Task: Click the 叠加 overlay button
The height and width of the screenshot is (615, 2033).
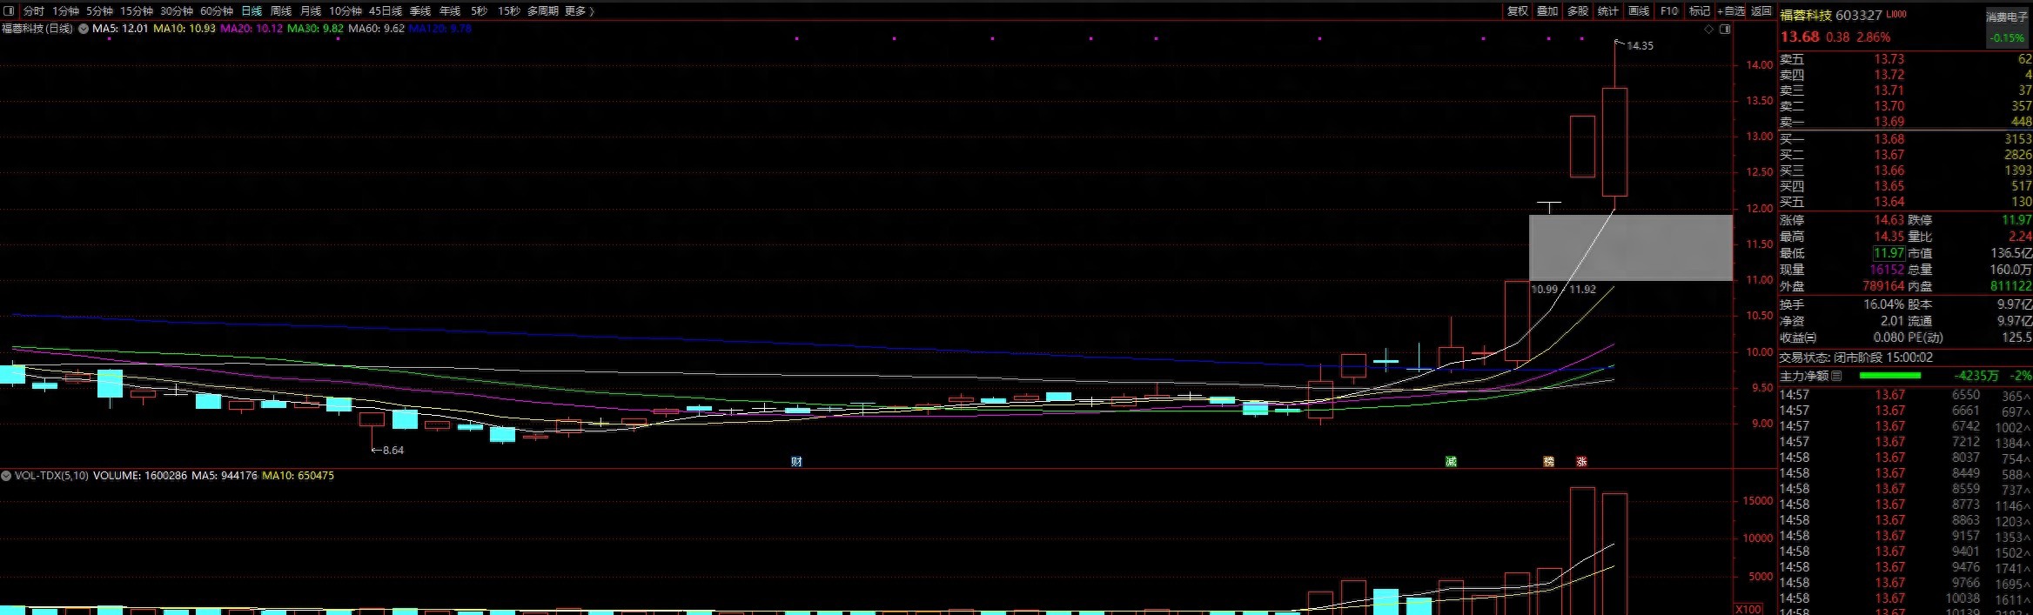Action: (x=1547, y=11)
